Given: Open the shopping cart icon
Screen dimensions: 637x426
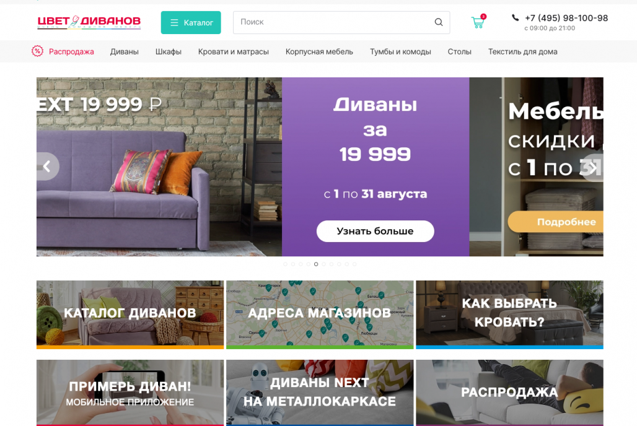Looking at the screenshot, I should click(478, 22).
